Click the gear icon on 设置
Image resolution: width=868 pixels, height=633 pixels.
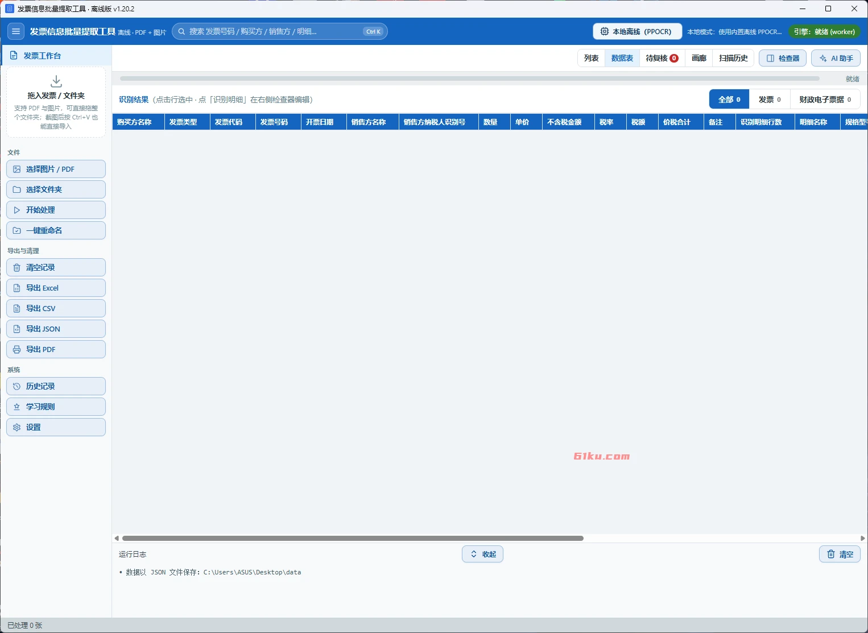point(17,428)
